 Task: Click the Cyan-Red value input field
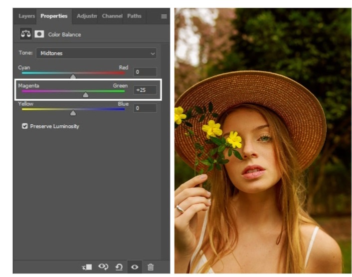[x=145, y=72]
